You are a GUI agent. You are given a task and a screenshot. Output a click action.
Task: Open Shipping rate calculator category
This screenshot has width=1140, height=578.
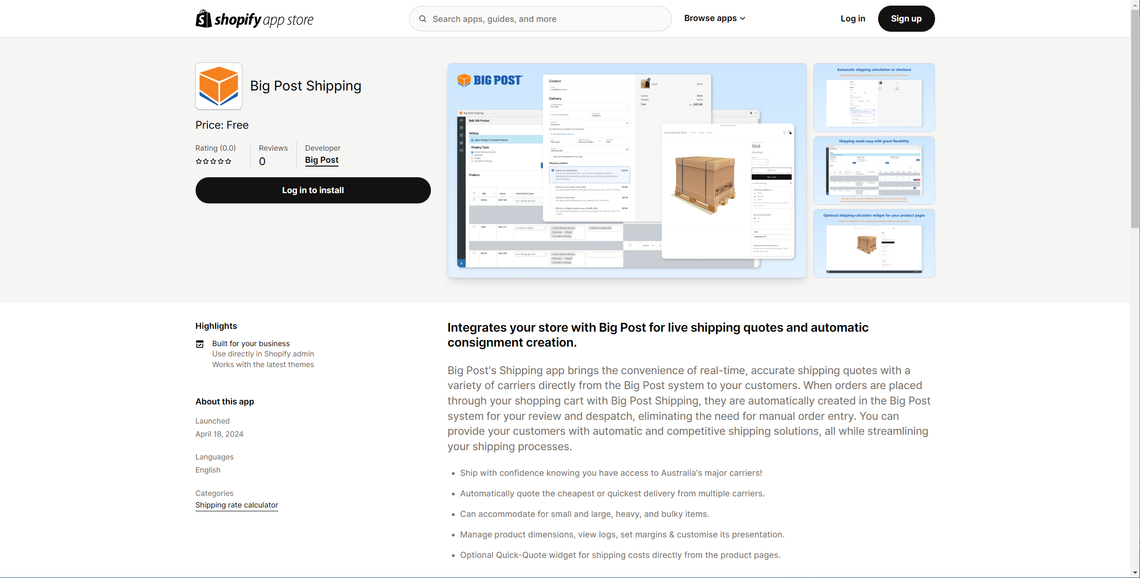point(237,505)
